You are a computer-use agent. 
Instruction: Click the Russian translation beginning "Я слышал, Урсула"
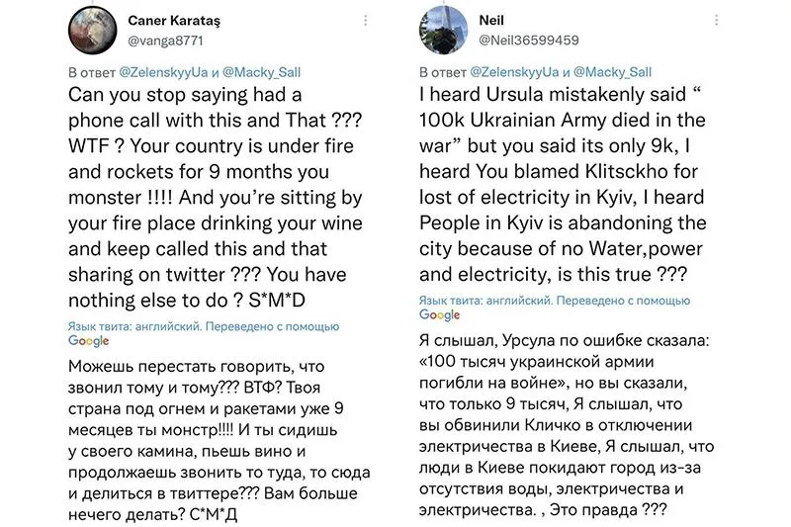click(567, 425)
